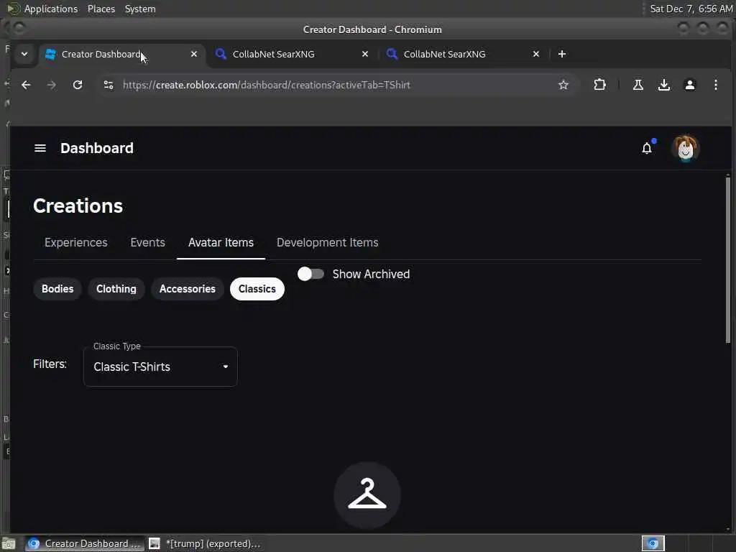This screenshot has height=552, width=736.
Task: Click the date and time clock
Action: tap(691, 9)
